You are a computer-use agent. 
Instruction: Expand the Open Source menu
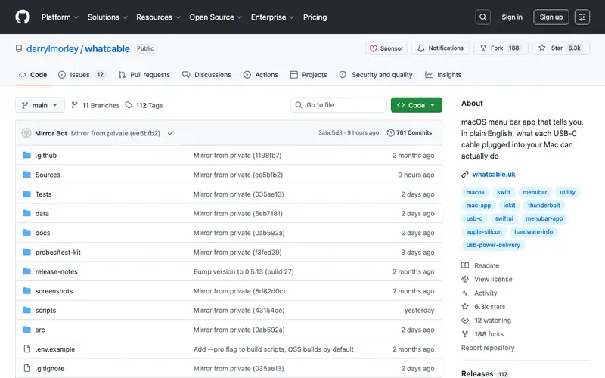tap(216, 17)
